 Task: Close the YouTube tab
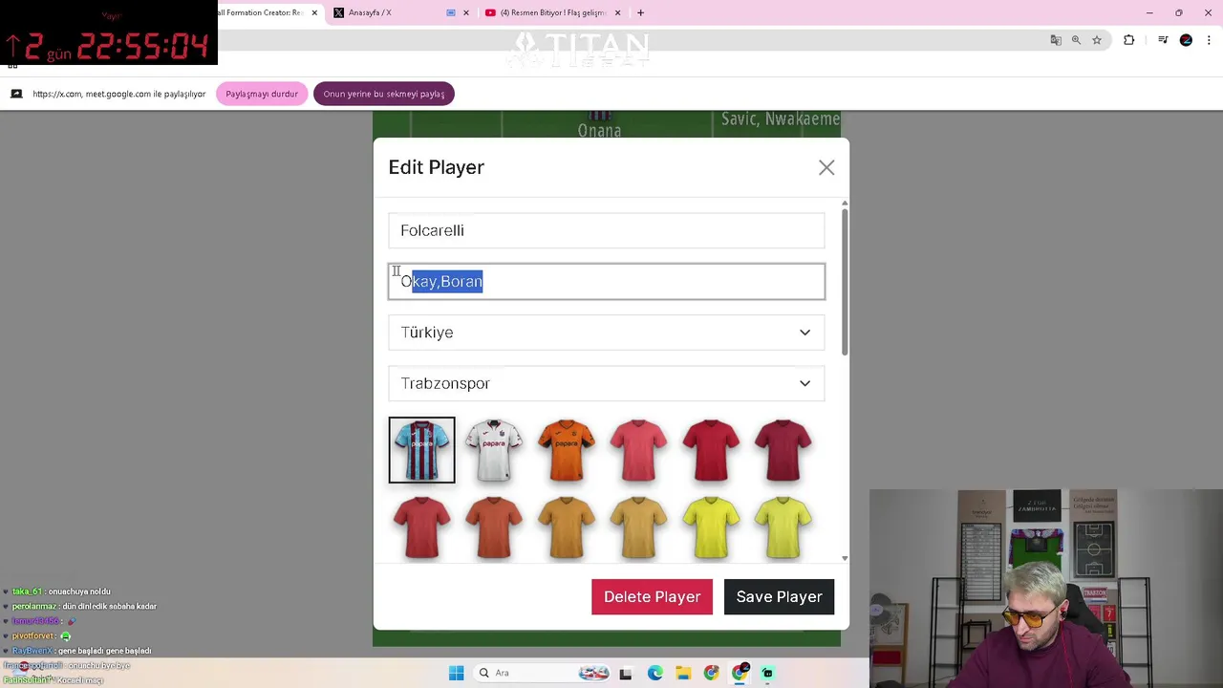pos(617,12)
